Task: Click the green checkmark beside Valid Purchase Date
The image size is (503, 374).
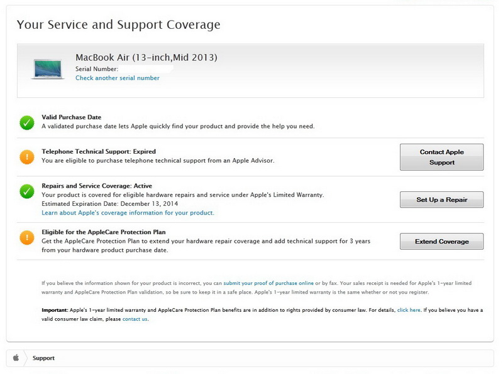Action: (x=26, y=122)
